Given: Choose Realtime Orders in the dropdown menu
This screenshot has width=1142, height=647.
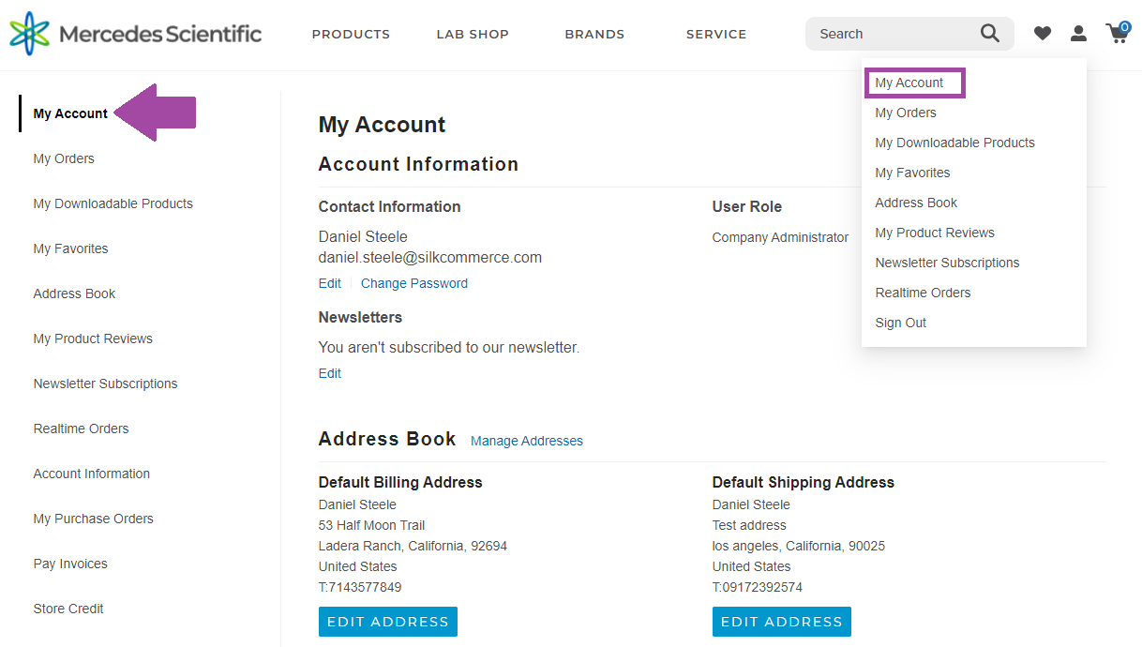Looking at the screenshot, I should pyautogui.click(x=923, y=293).
